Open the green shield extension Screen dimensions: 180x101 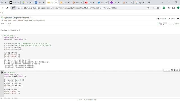(x=164, y=8)
